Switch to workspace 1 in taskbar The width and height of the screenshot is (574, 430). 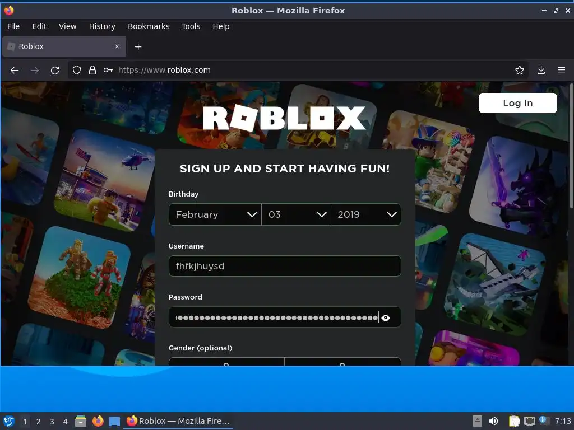tap(25, 422)
